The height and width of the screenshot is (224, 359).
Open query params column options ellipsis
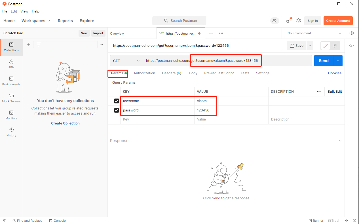319,92
